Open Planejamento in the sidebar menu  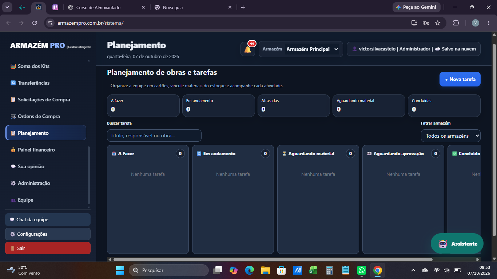(46, 133)
